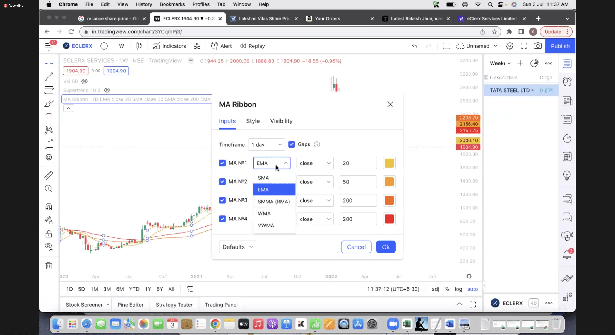Click the Cancel button
This screenshot has height=335, width=615.
coord(356,247)
